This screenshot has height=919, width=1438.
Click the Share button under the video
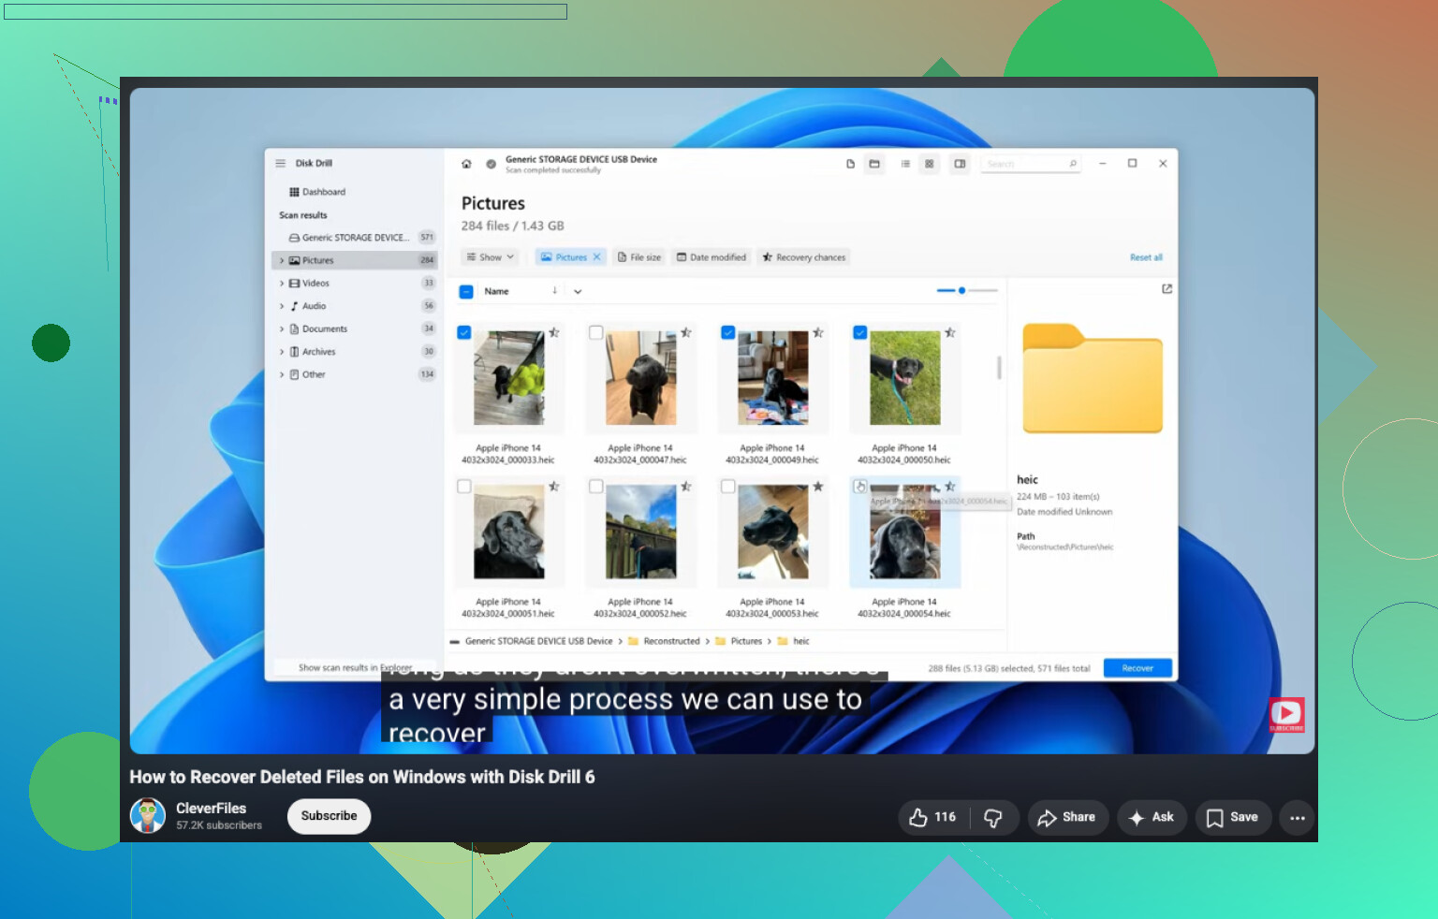[1067, 818]
